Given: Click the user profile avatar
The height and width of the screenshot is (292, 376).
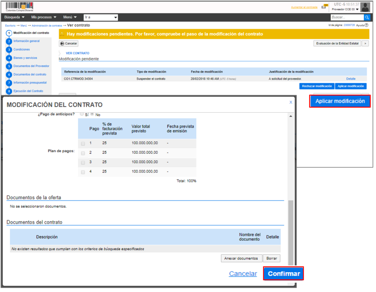Looking at the screenshot, I should tap(365, 7).
